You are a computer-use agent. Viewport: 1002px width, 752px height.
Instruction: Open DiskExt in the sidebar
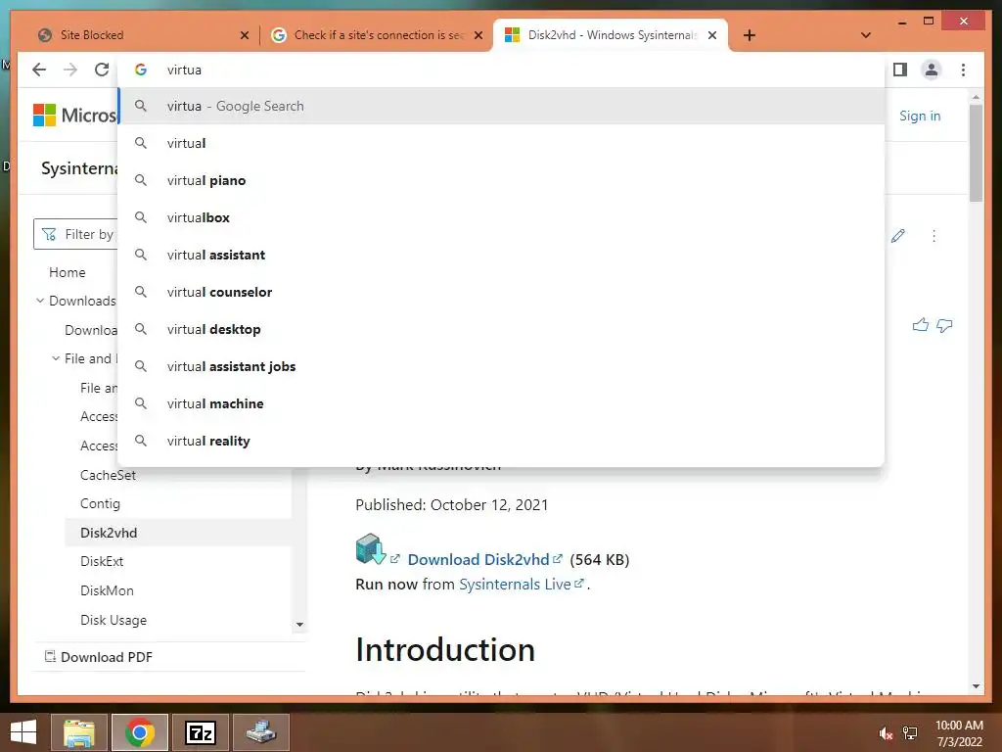(102, 561)
